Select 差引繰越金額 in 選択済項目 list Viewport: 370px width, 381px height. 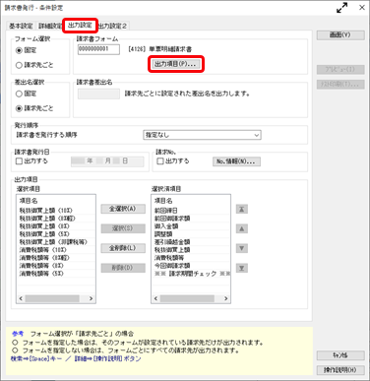point(191,242)
